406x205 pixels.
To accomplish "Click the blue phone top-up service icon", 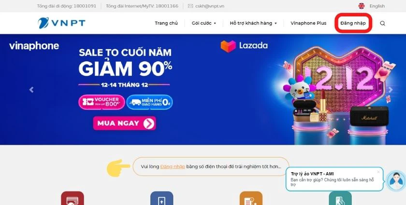I will click(161, 198).
